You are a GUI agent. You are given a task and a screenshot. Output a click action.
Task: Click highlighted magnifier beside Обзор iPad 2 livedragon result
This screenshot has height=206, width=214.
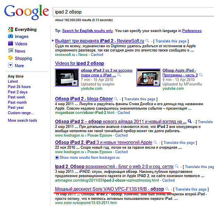pos(190,121)
